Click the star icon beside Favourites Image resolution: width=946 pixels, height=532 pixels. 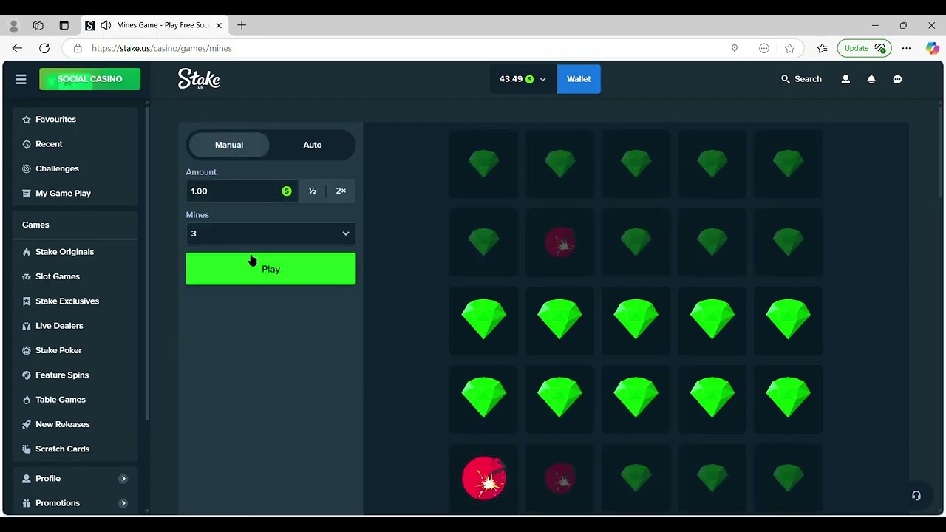pos(27,120)
